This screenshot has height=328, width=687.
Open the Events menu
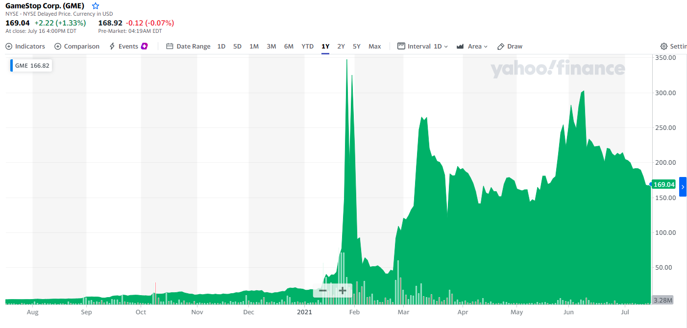tap(128, 46)
